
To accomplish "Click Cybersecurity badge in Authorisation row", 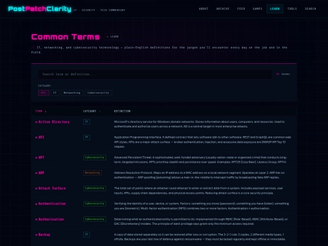I will 95,219.
